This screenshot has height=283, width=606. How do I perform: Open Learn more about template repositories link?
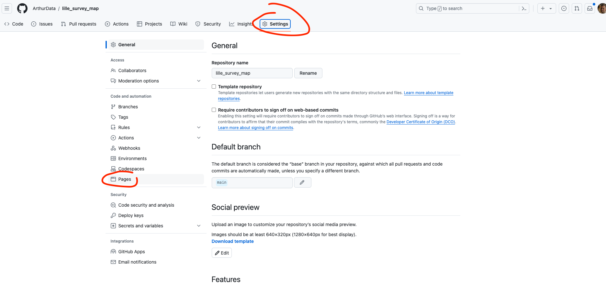tap(428, 93)
